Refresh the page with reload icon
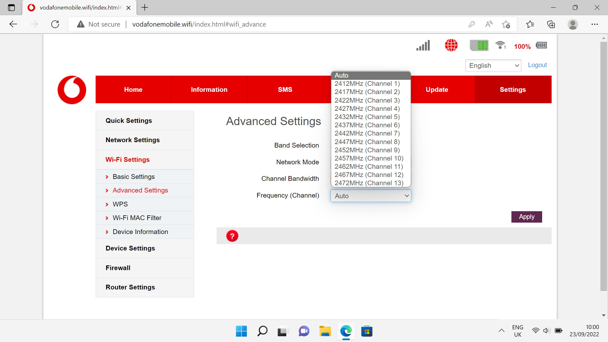Image resolution: width=608 pixels, height=342 pixels. tap(55, 24)
